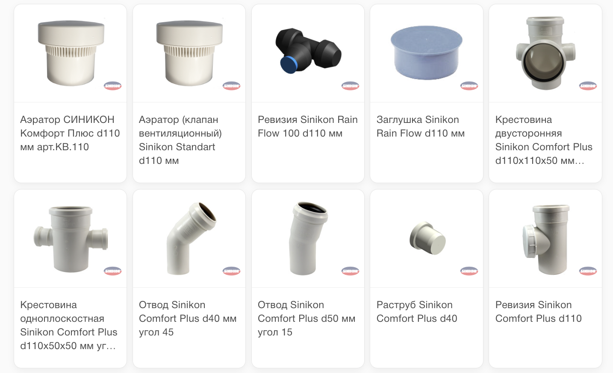The width and height of the screenshot is (613, 373).
Task: Follow the Ревизия Sinikon Rain Flow 100 link
Action: pos(308,126)
